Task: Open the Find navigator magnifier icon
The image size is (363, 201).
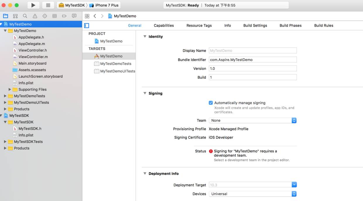Action: coord(25,16)
